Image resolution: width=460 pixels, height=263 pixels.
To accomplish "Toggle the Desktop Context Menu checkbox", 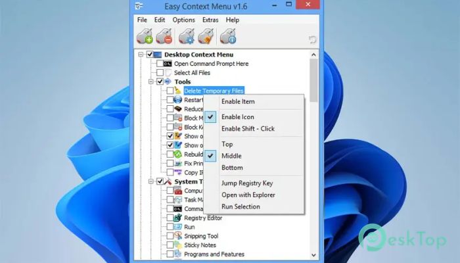I will tap(150, 55).
